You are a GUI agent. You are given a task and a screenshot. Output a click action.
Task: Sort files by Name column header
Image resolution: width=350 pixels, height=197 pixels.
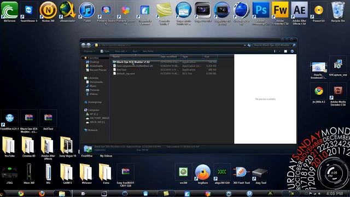(x=135, y=56)
